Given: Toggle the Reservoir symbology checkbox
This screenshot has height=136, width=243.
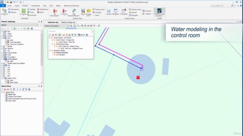Looking at the screenshot, I should [4, 49].
